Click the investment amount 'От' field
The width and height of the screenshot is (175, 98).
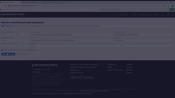(8, 46)
